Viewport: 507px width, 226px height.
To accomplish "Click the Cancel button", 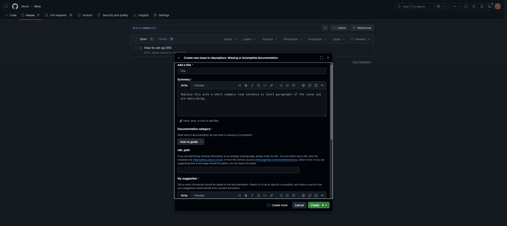I will tap(299, 205).
